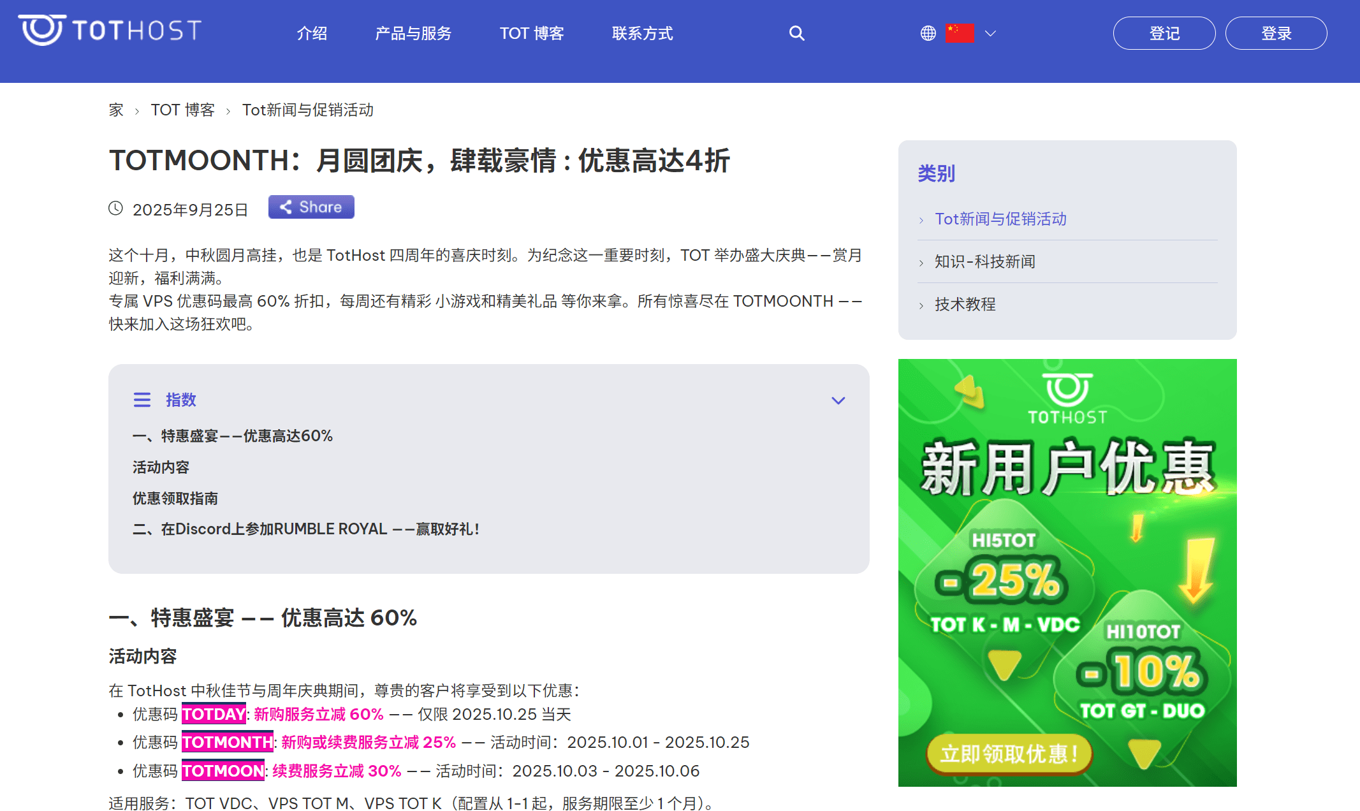Open the 知识-科技新闻 category link
Screen dimensions: 1360x811
(x=984, y=261)
